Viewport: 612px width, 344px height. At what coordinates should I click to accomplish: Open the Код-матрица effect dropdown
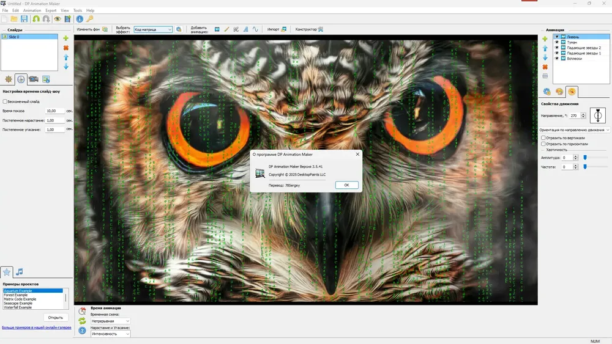point(153,29)
